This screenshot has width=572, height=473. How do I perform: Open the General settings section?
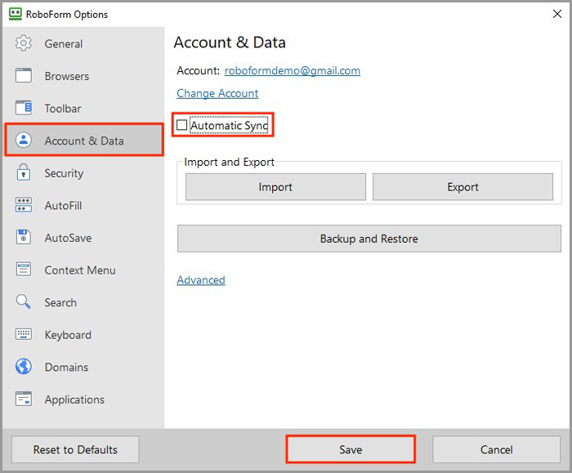pos(83,44)
